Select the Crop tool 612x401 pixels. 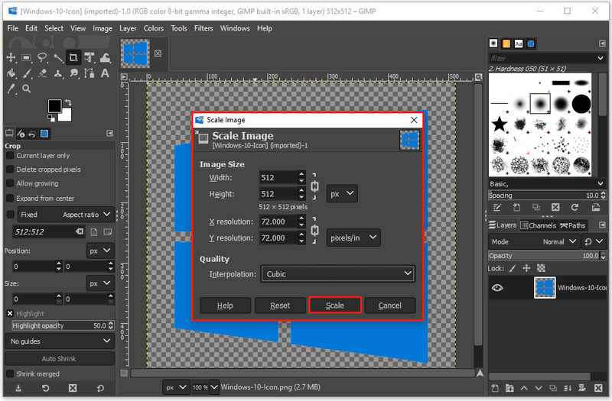click(73, 58)
